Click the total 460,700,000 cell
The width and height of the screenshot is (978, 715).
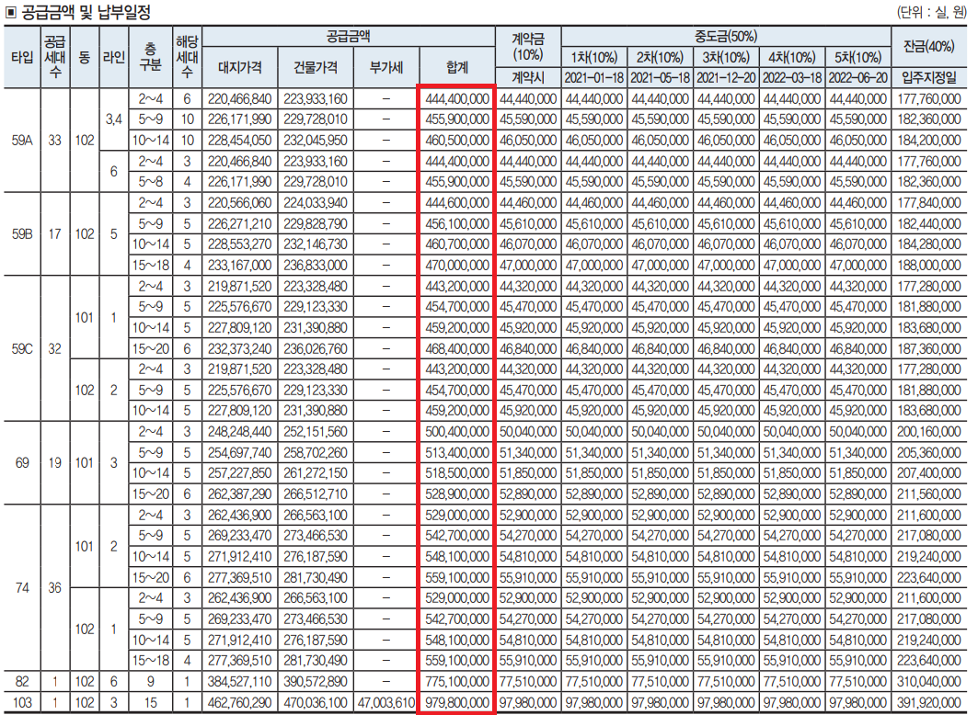click(457, 244)
